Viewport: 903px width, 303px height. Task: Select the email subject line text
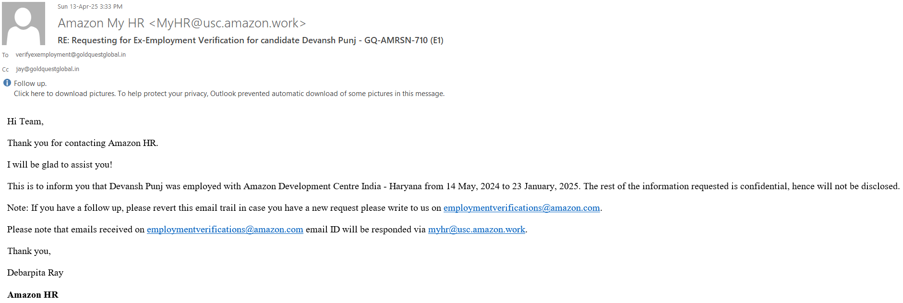point(250,40)
